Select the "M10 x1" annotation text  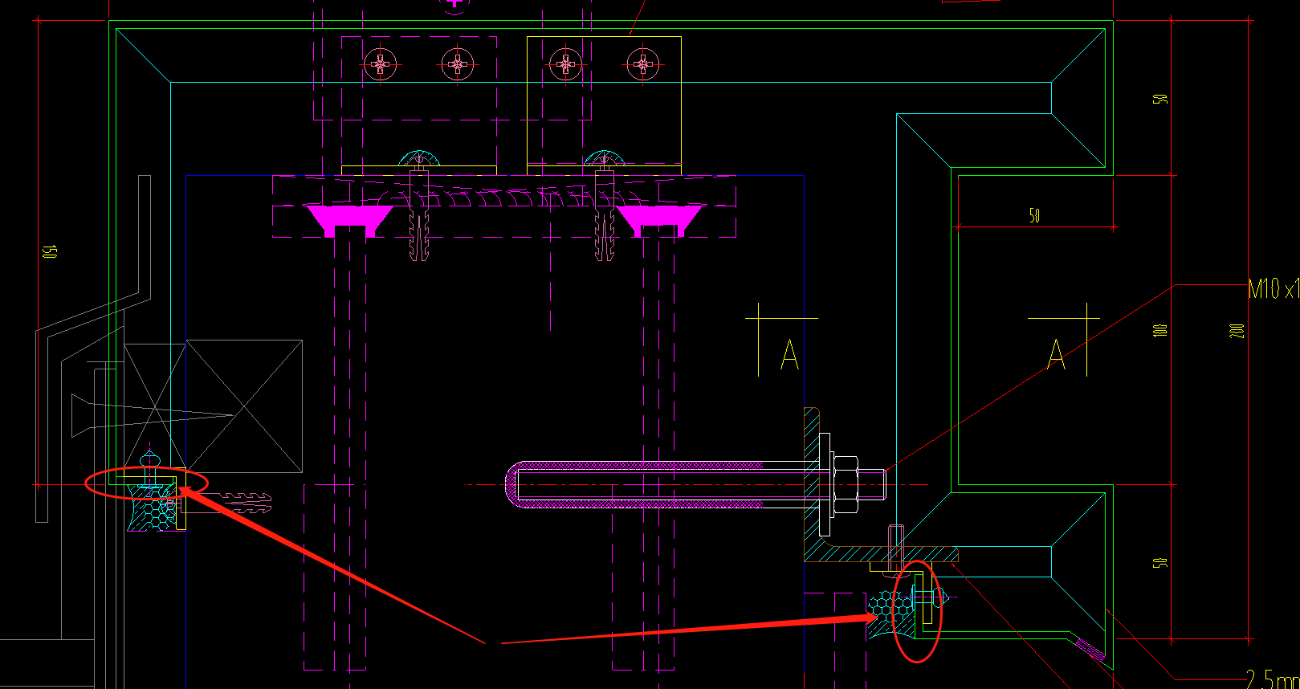pyautogui.click(x=1274, y=288)
